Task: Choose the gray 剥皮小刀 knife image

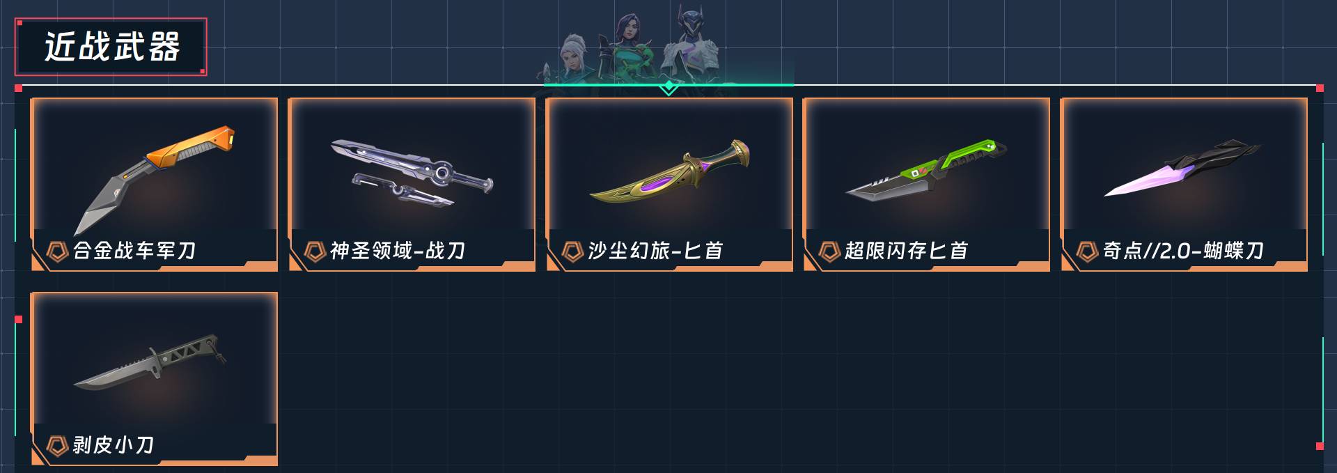Action: tap(150, 362)
